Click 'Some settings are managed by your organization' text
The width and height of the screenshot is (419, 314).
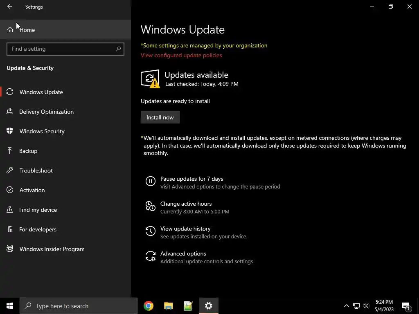point(204,45)
